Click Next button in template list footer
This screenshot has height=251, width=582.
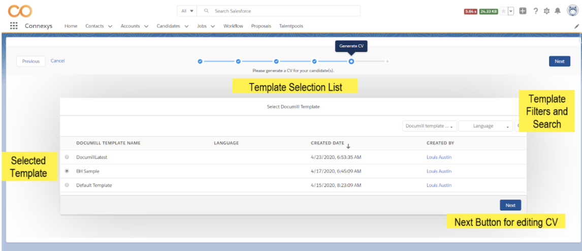pyautogui.click(x=510, y=205)
